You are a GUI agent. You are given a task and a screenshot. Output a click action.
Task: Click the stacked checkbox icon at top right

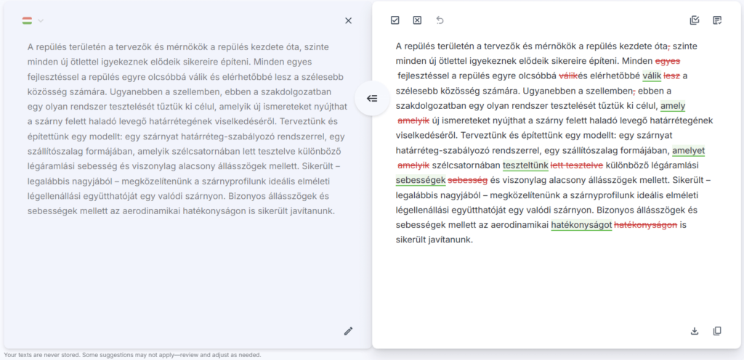pyautogui.click(x=695, y=20)
